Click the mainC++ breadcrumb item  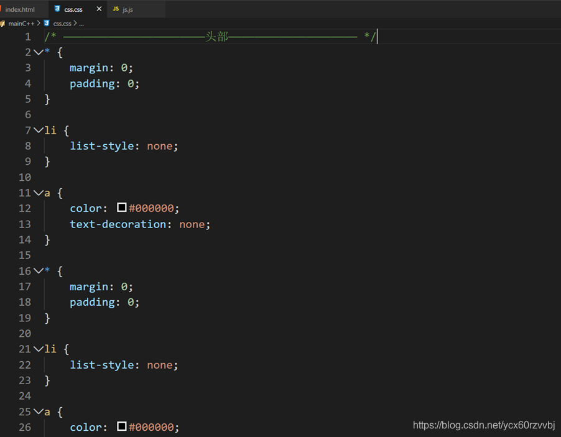coord(21,23)
